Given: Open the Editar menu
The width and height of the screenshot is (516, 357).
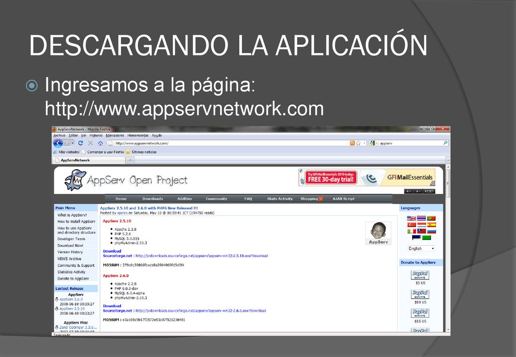Looking at the screenshot, I should click(73, 135).
